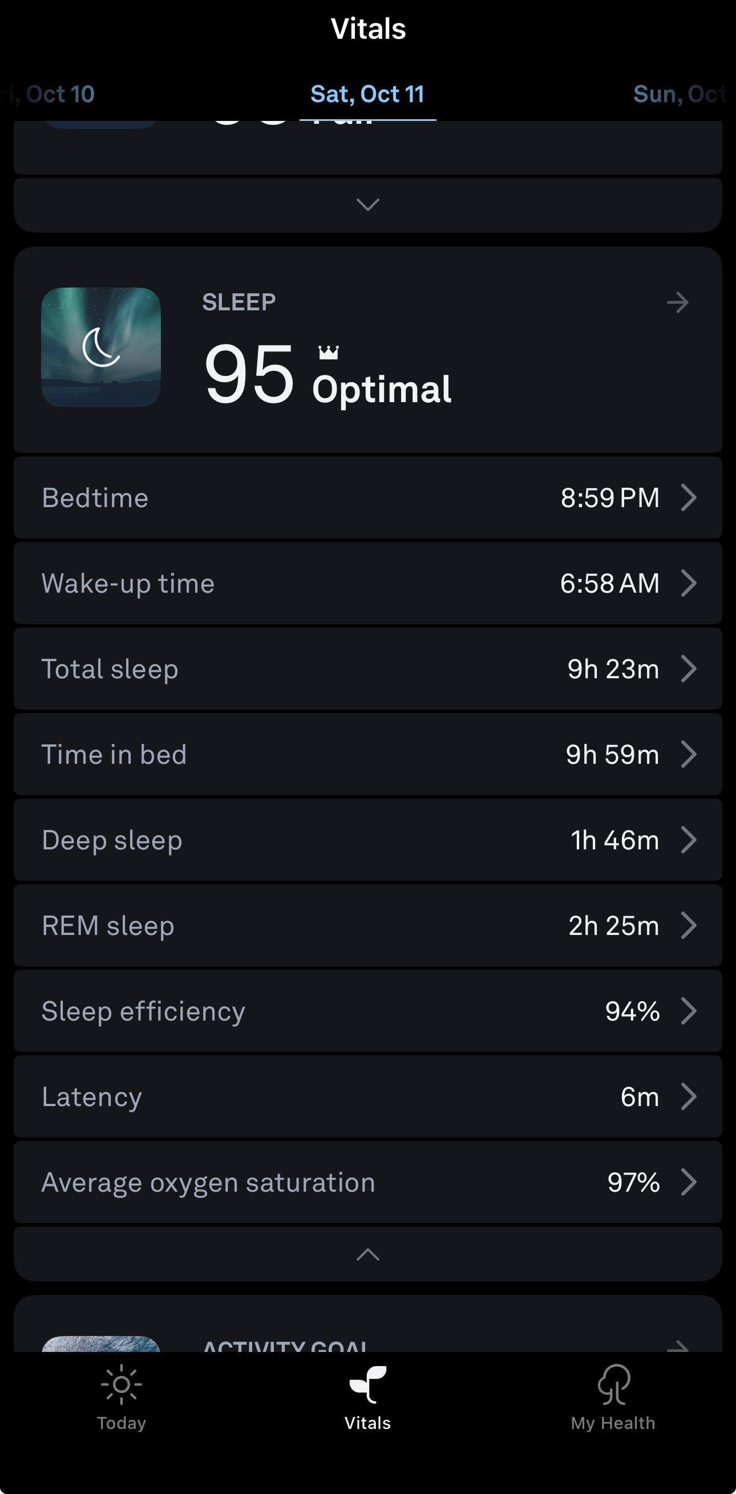
Task: Open the My Health tree icon
Action: (x=613, y=1385)
